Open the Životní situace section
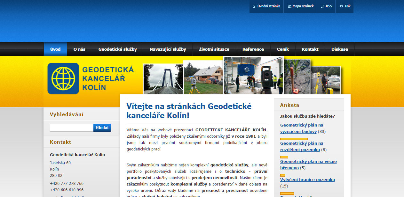 [214, 49]
